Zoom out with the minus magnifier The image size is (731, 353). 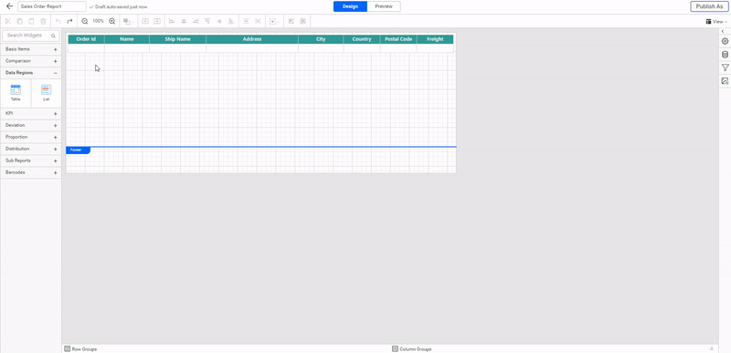pos(85,21)
